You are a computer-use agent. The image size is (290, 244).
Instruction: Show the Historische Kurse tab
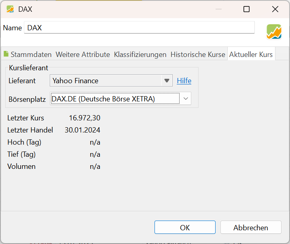tap(197, 55)
